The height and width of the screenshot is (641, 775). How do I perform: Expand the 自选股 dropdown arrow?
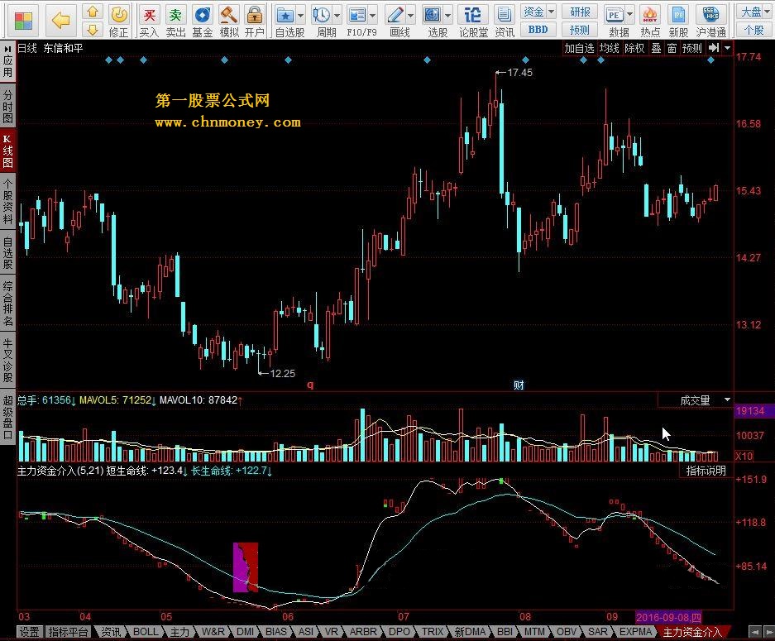[x=300, y=16]
